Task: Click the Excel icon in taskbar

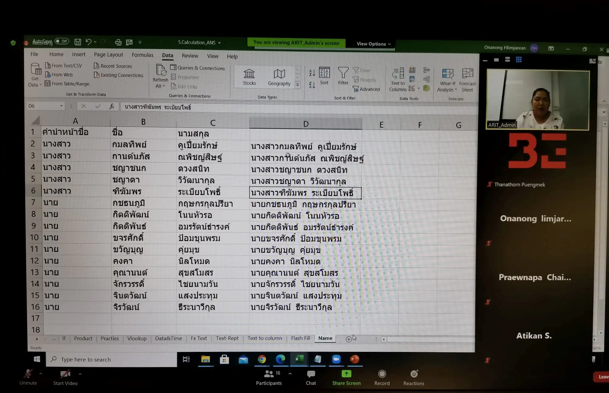Action: click(299, 359)
